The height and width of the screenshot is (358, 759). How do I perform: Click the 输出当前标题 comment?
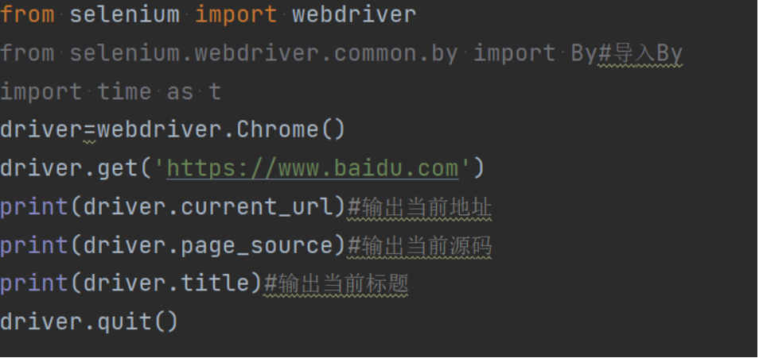[x=343, y=283]
